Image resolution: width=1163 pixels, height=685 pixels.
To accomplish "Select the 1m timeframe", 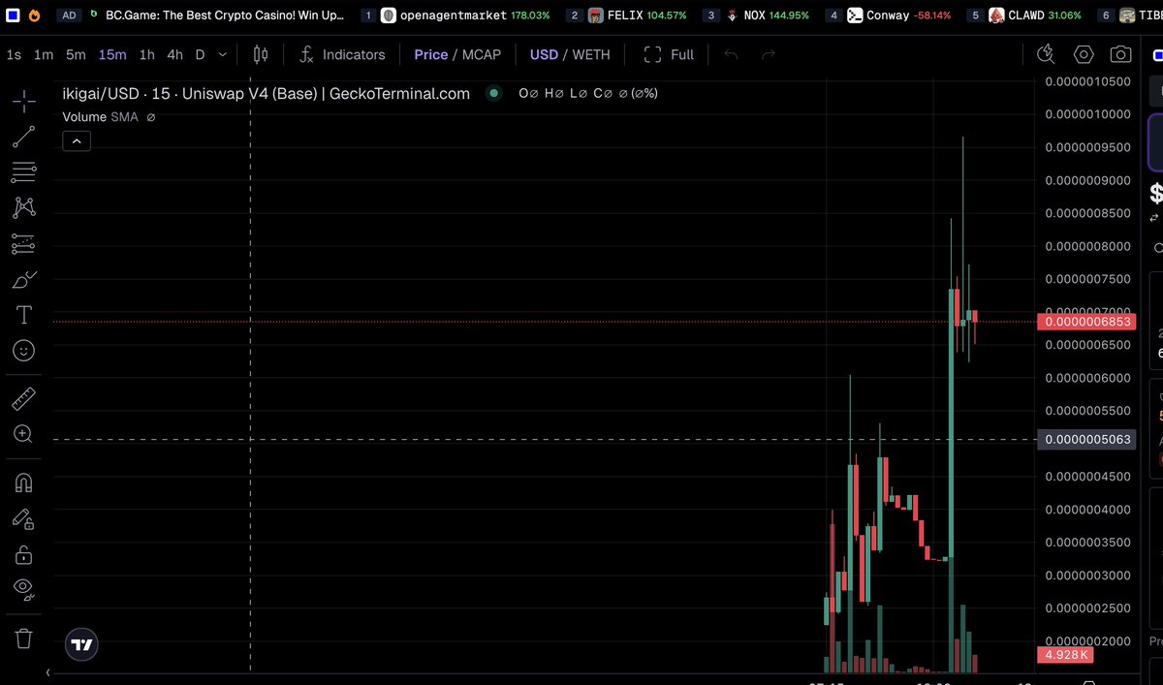I will 44,54.
